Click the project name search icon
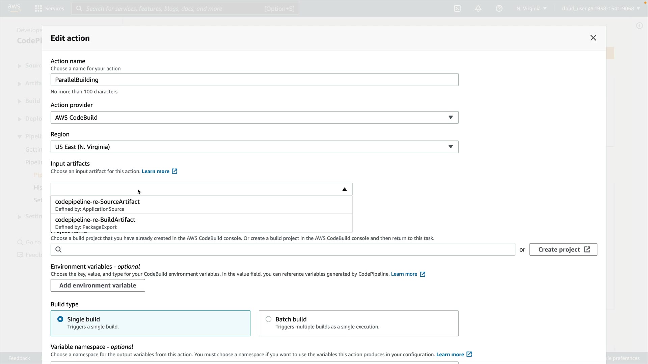 click(58, 249)
